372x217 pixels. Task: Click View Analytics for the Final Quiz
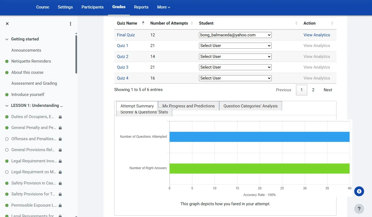[317, 35]
